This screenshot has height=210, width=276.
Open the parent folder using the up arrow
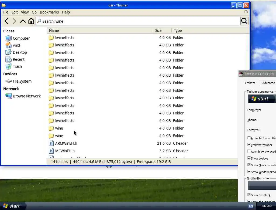23,21
